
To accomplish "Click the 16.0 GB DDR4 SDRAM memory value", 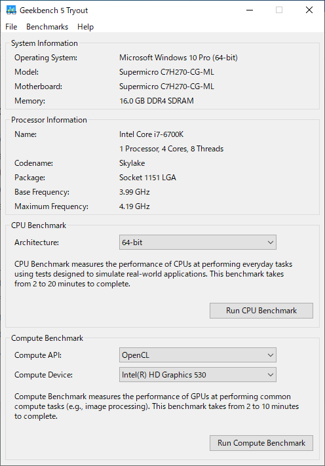I will pos(156,101).
